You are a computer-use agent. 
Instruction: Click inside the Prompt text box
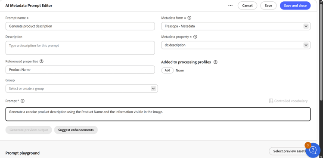[x=158, y=114]
